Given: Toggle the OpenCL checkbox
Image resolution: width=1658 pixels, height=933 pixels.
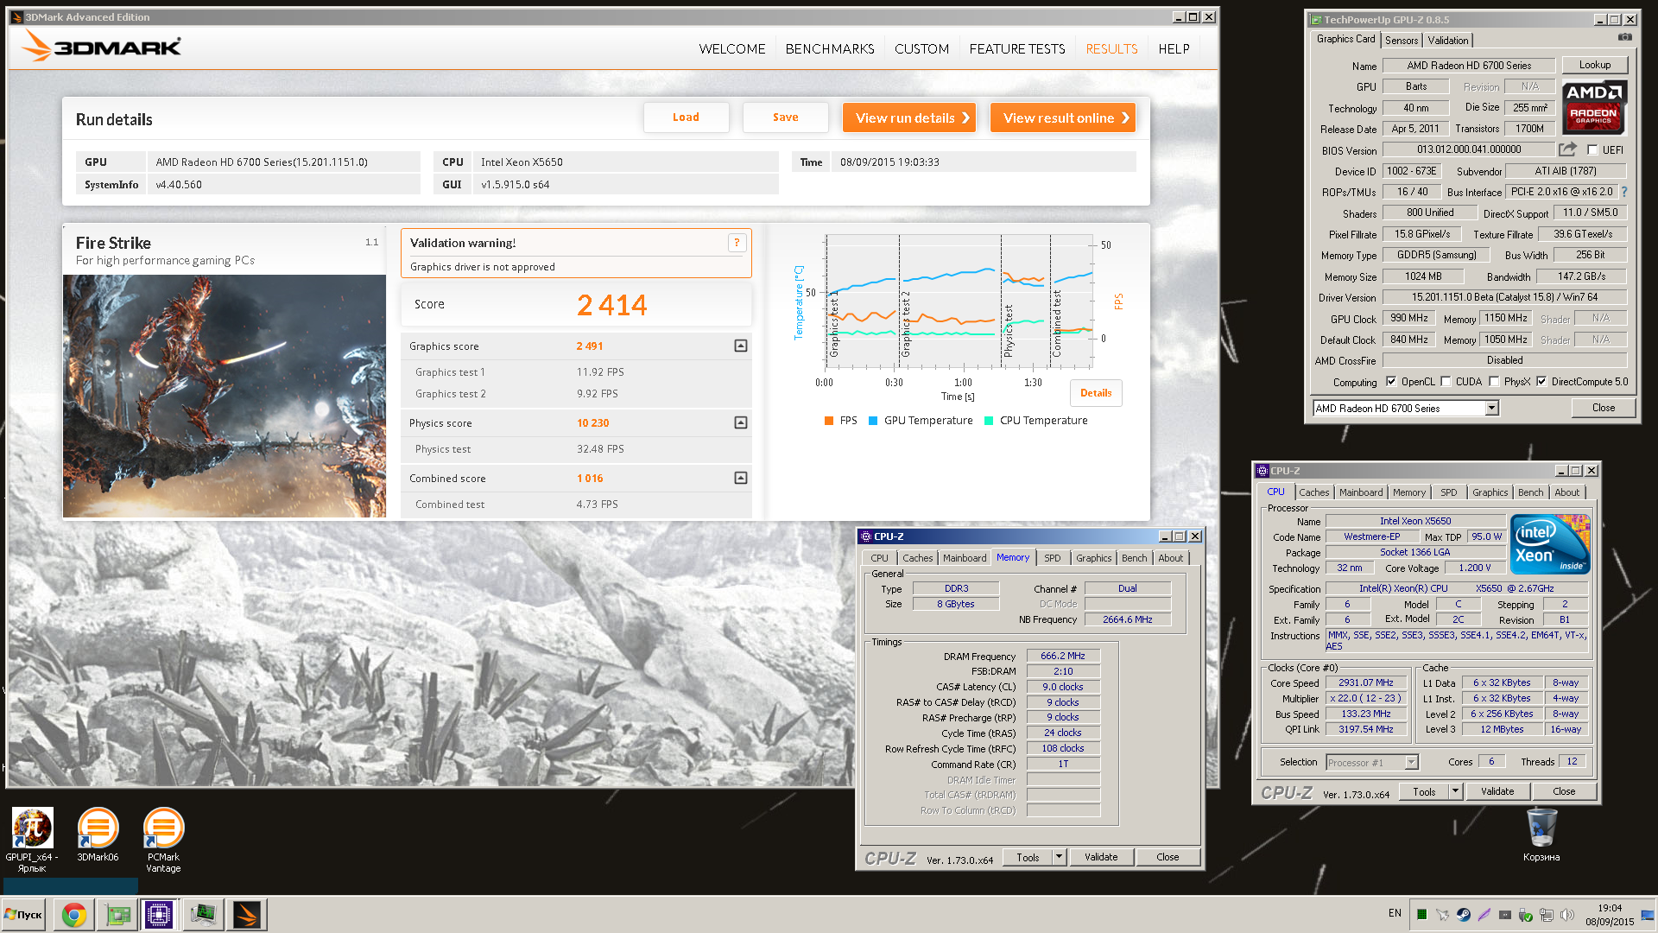Looking at the screenshot, I should tap(1391, 382).
